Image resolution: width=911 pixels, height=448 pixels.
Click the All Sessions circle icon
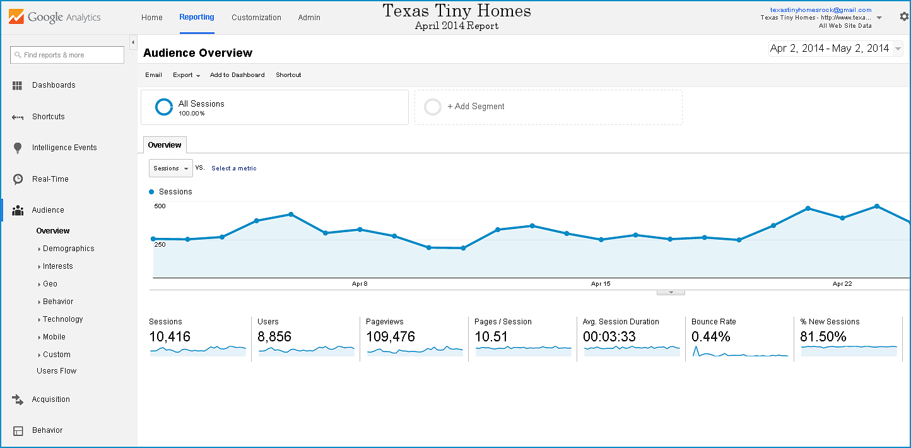(164, 107)
